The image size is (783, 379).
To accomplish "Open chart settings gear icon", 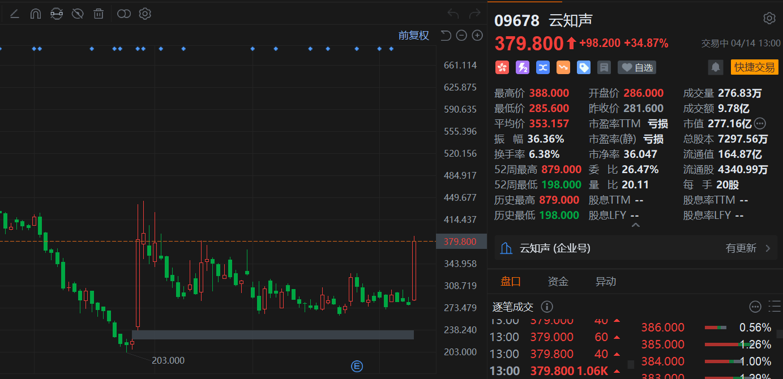I will coord(144,14).
